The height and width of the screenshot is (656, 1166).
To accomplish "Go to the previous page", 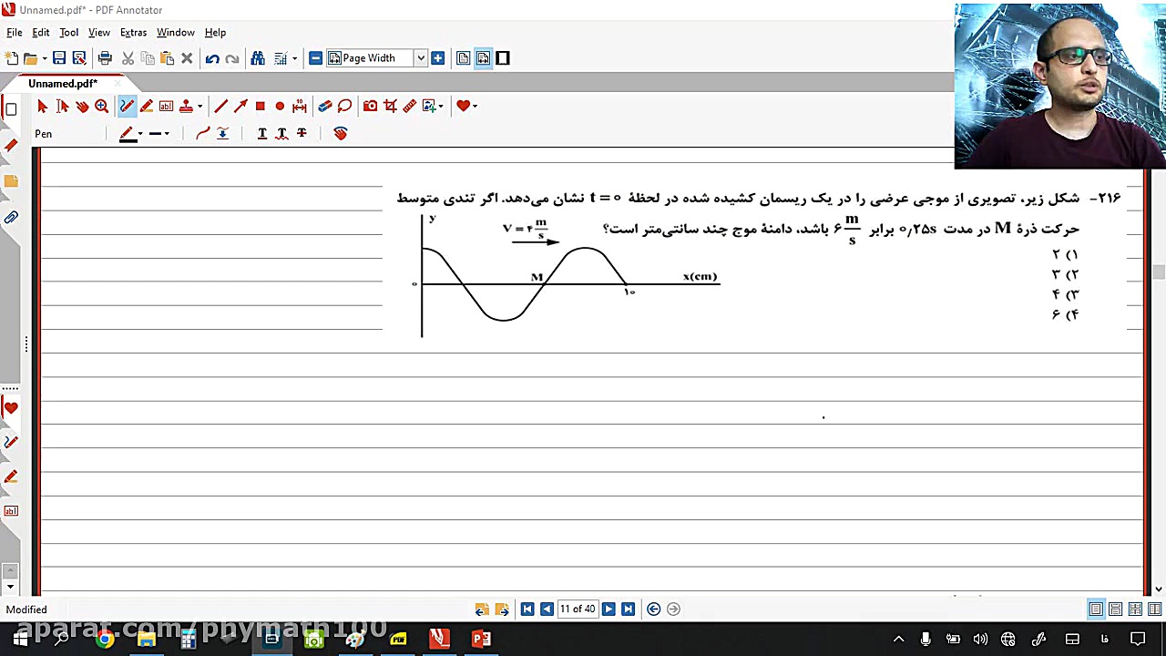I will [547, 610].
